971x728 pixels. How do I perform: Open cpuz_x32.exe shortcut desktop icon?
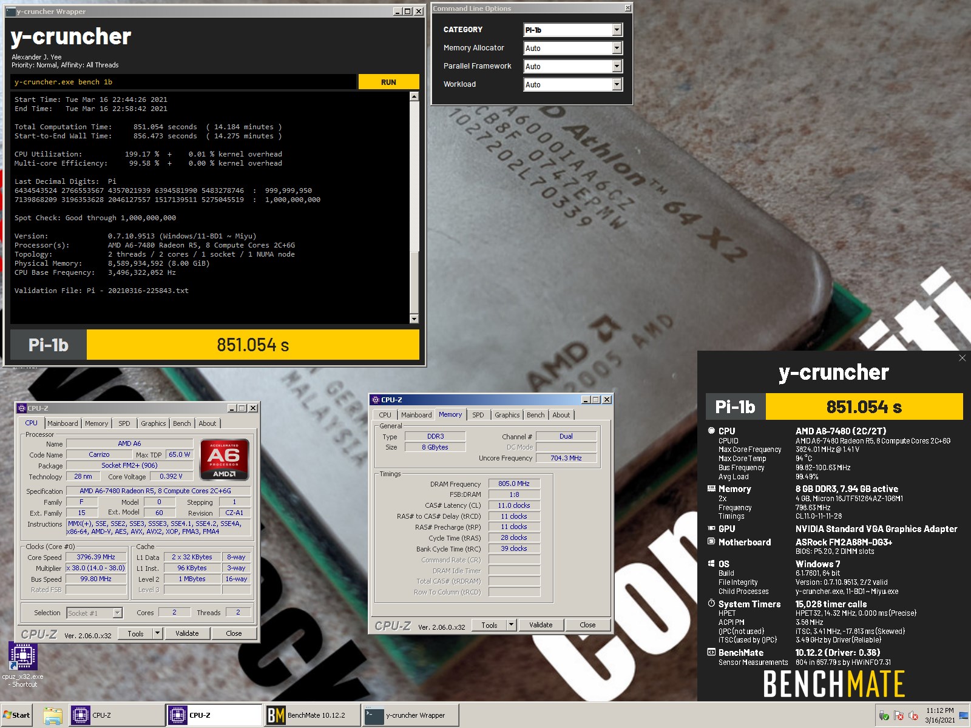tap(23, 664)
